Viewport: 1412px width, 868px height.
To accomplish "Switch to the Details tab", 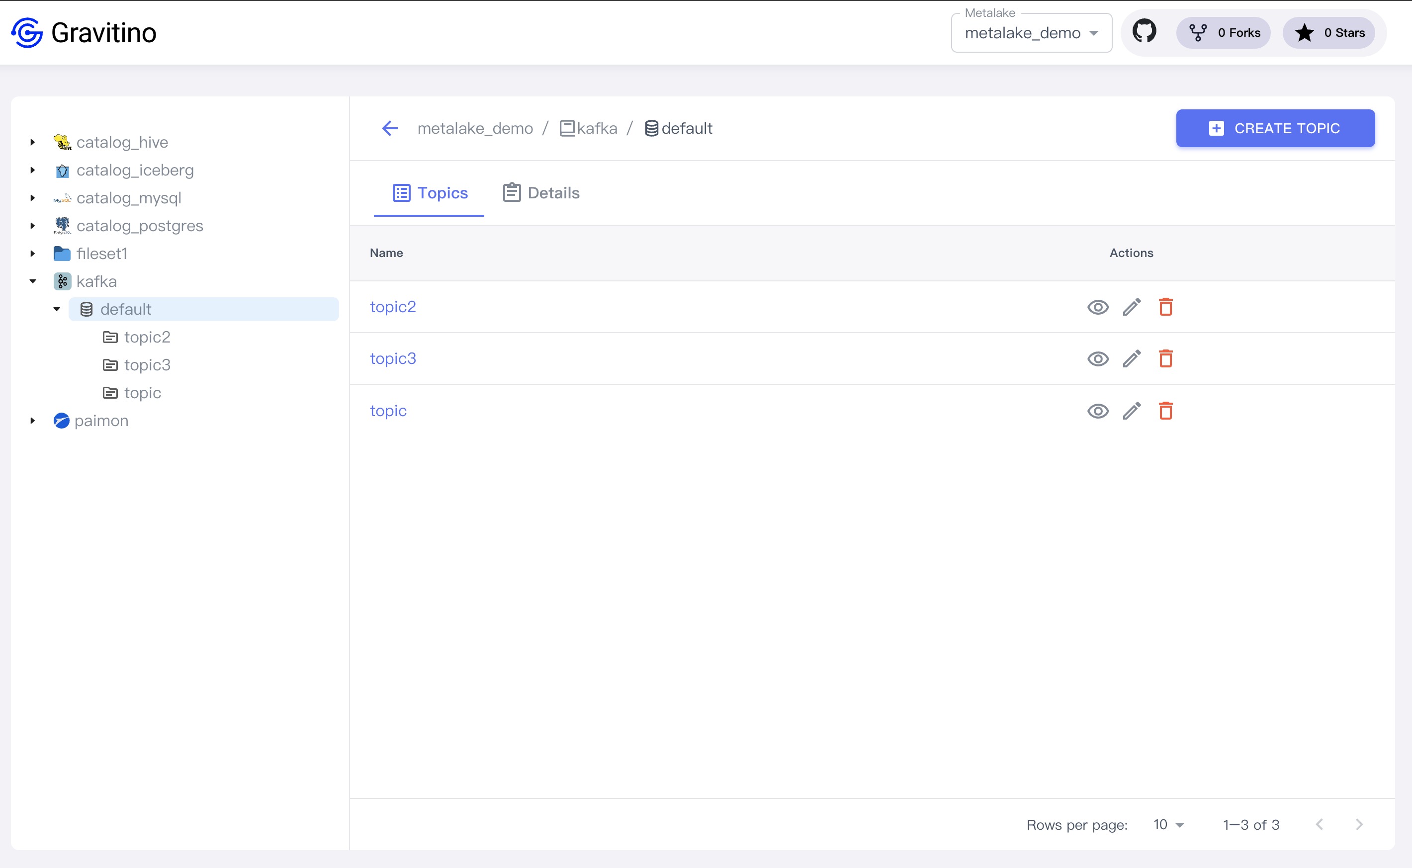I will (x=541, y=193).
